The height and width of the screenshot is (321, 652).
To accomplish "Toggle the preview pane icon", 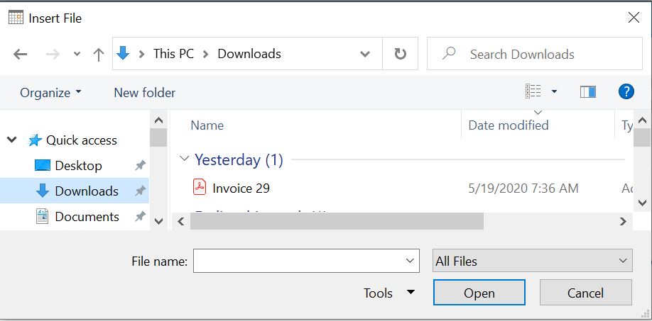I will point(587,91).
